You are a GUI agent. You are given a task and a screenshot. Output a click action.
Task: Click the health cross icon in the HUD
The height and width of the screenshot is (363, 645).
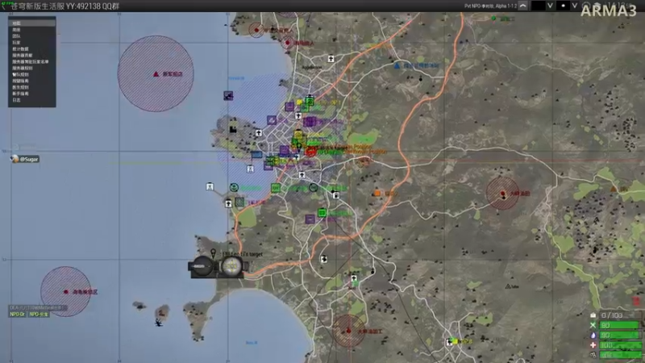tap(593, 345)
